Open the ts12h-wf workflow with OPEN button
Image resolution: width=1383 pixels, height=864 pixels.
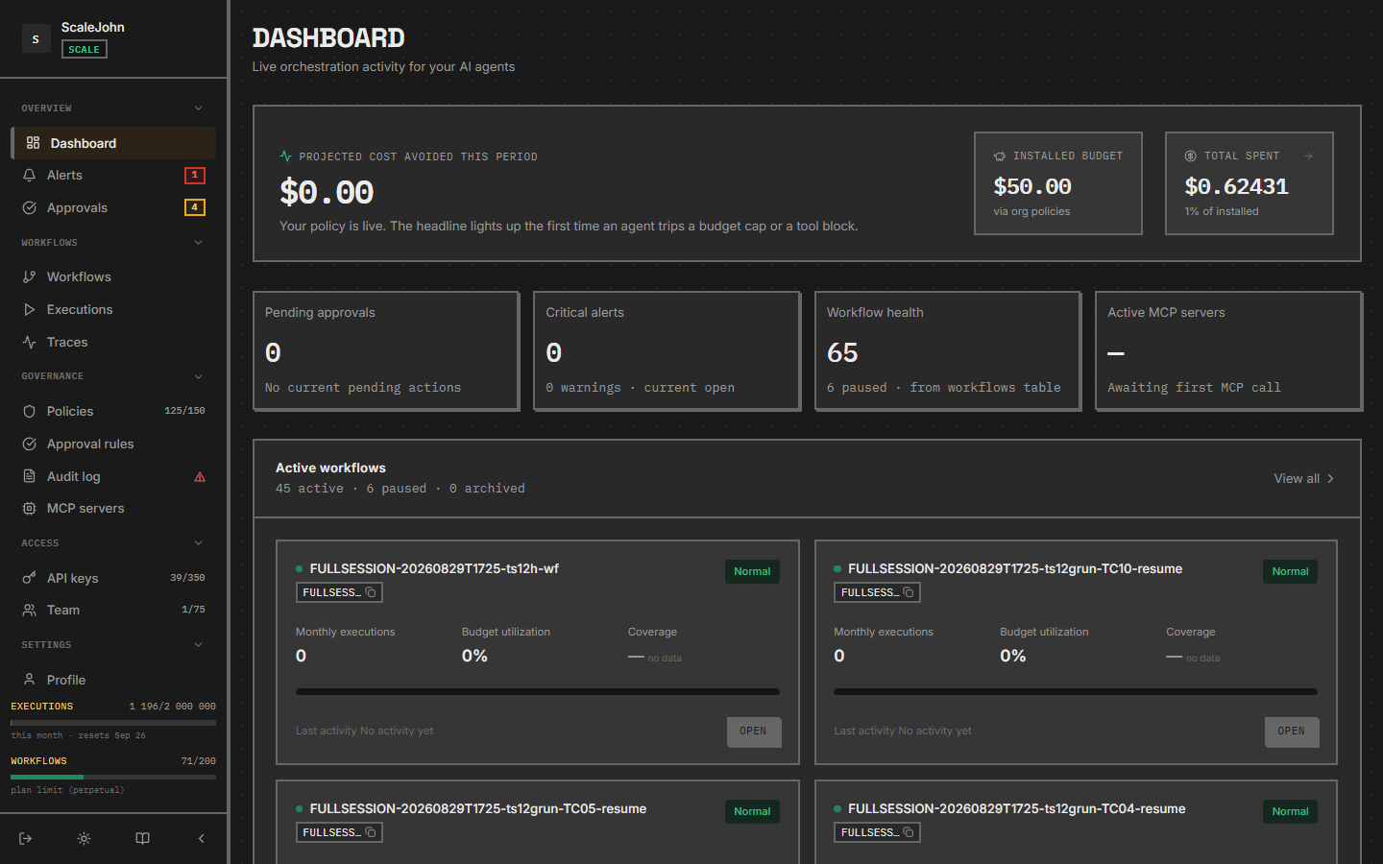(x=753, y=732)
